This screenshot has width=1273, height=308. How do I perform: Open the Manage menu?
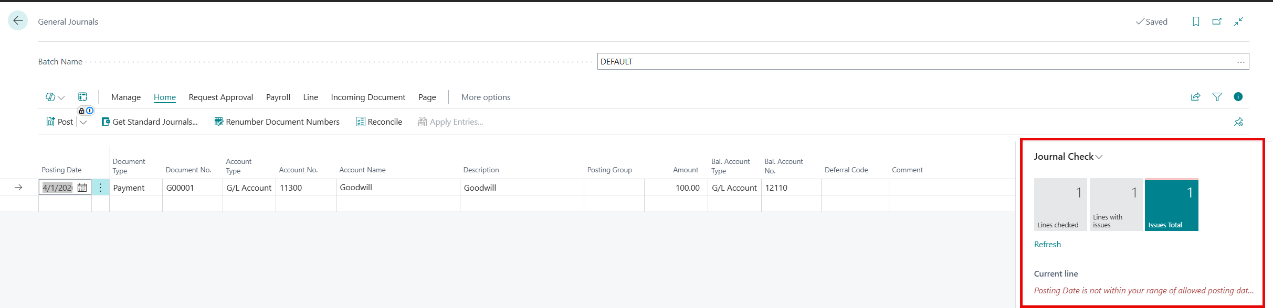(126, 97)
